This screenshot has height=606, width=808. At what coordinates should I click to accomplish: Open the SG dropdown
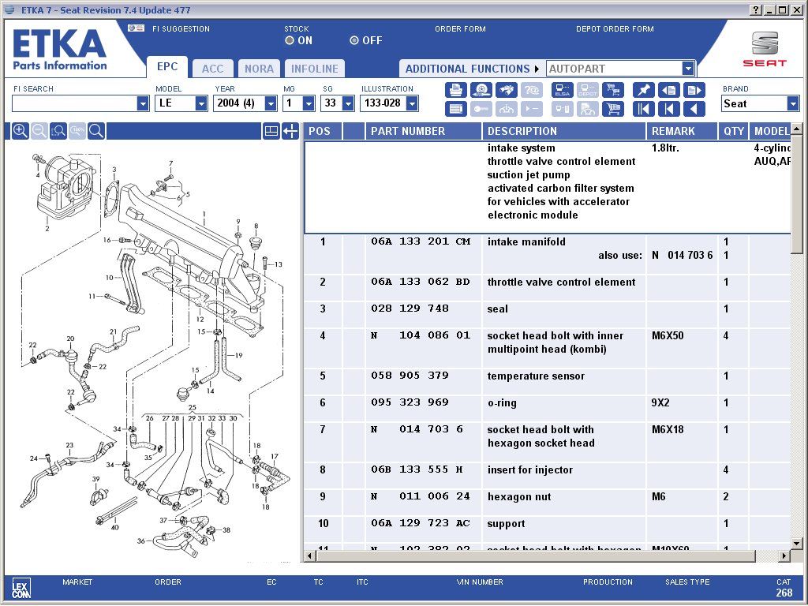pos(348,103)
